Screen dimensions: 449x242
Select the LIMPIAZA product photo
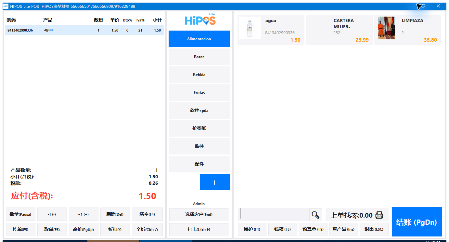[x=386, y=28]
